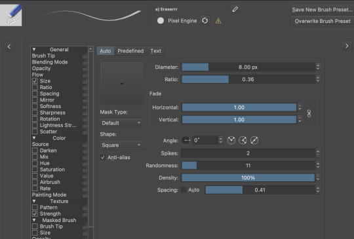Adjust the Spacing slider
This screenshot has width=354, height=239.
(x=260, y=190)
